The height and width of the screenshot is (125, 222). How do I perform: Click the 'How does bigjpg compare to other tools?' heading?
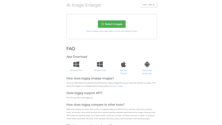(95, 105)
